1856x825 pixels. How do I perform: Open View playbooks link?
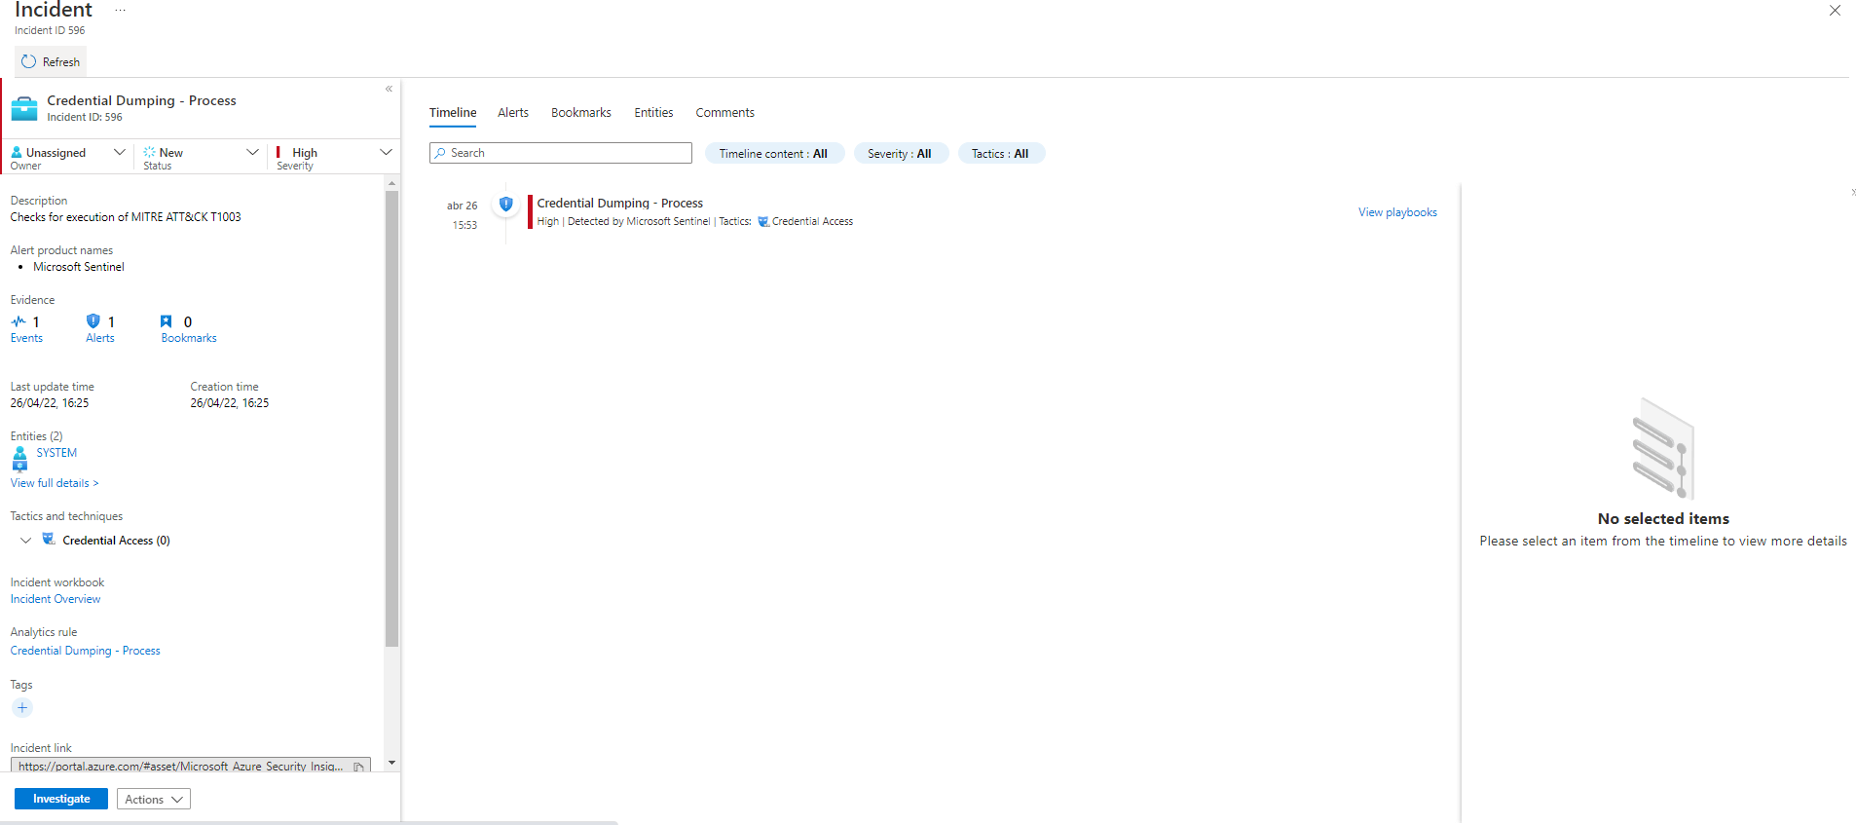tap(1397, 212)
